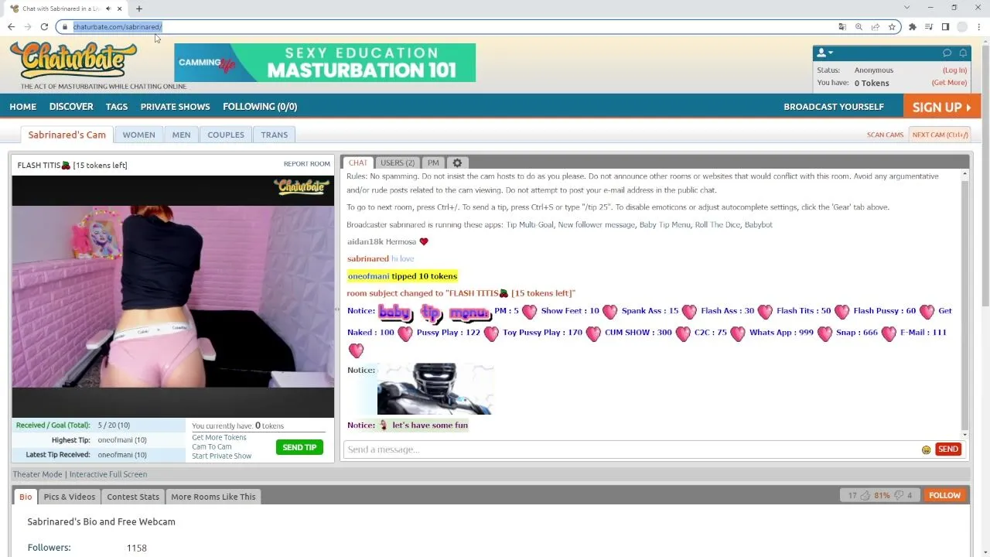Click the Start Private Show link
The image size is (990, 557).
[222, 456]
